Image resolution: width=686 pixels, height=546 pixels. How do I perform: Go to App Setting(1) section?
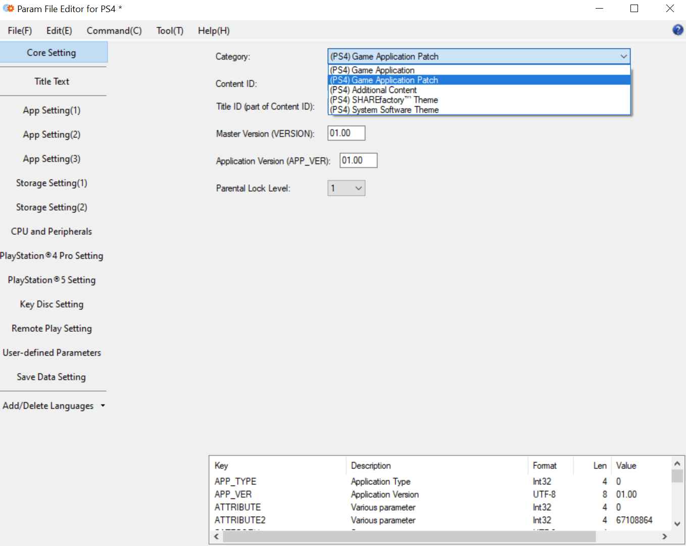[52, 110]
